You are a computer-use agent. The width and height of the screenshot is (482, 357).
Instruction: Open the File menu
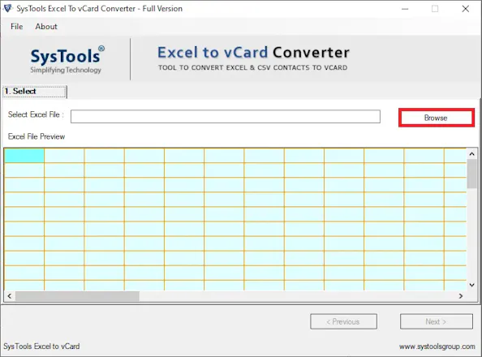tap(16, 27)
